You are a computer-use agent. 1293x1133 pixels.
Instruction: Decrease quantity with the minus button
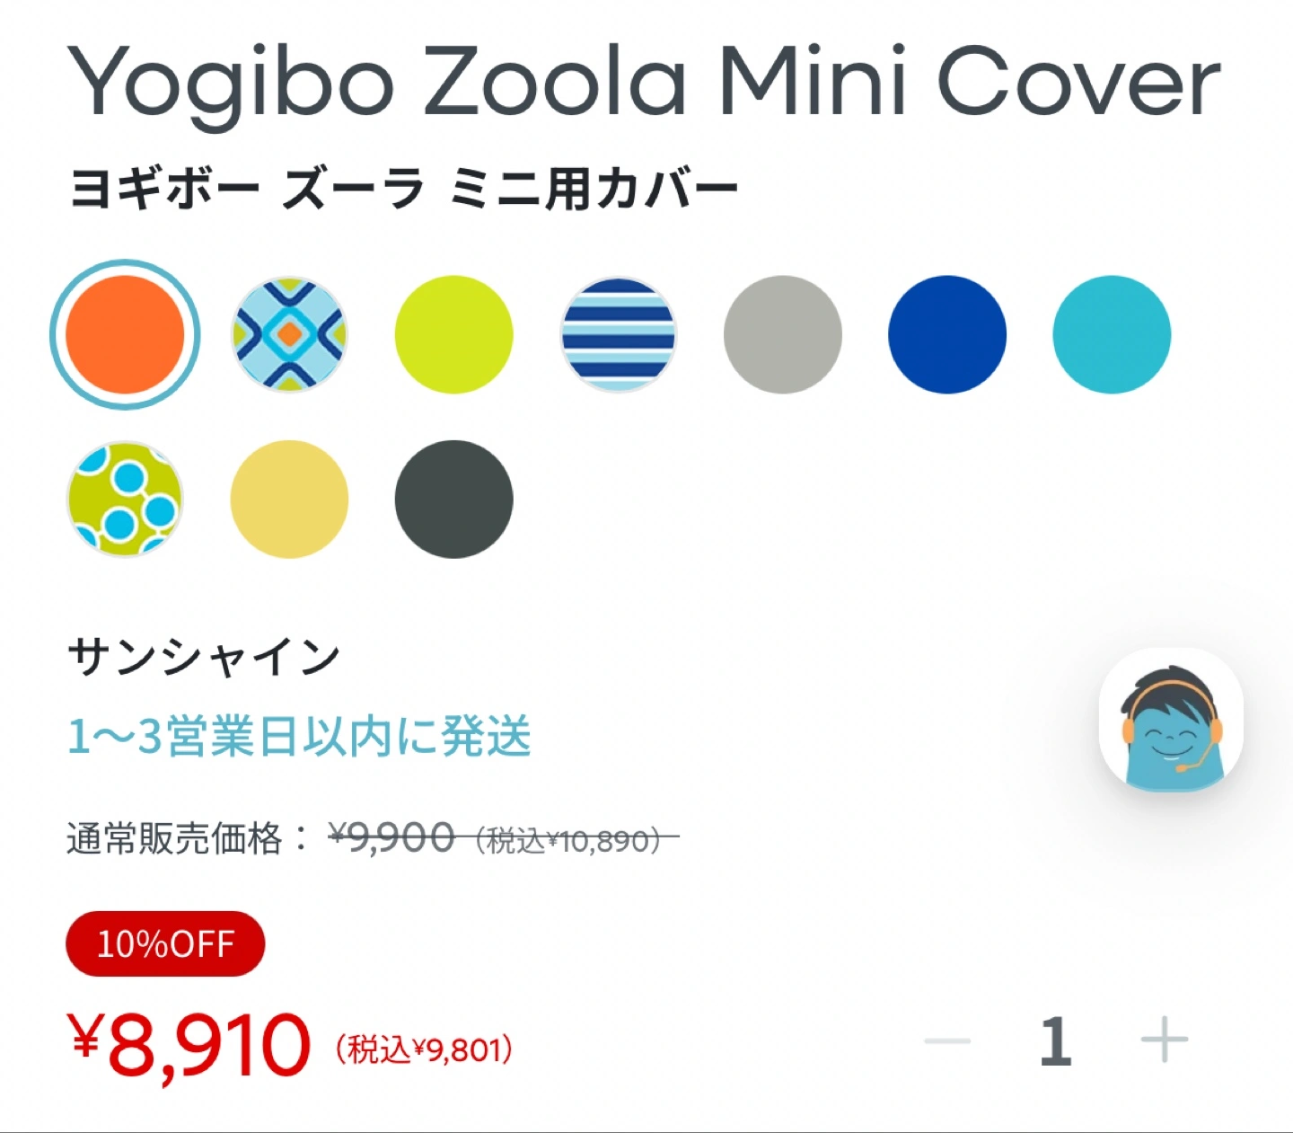click(947, 1041)
